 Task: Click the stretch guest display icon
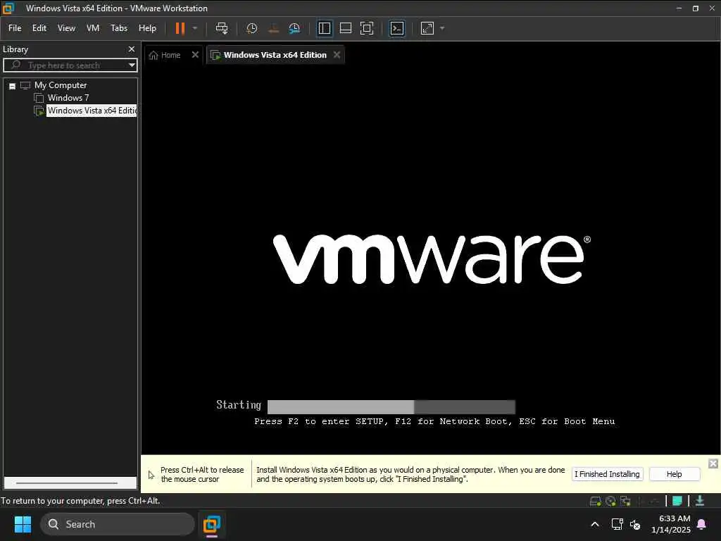pos(427,28)
